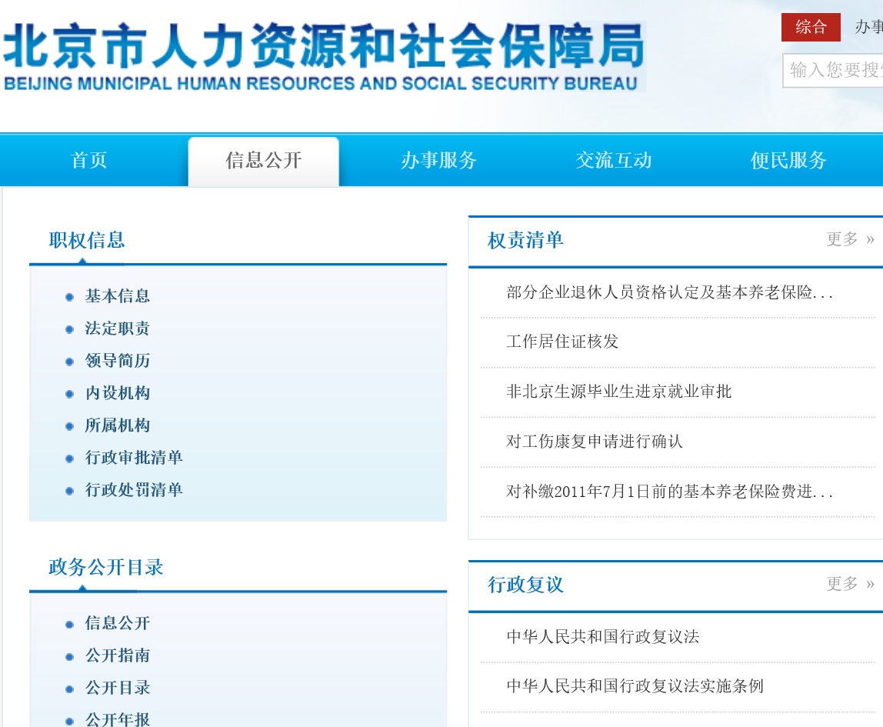The image size is (883, 727).
Task: Open the 便民服务 menu
Action: [788, 160]
